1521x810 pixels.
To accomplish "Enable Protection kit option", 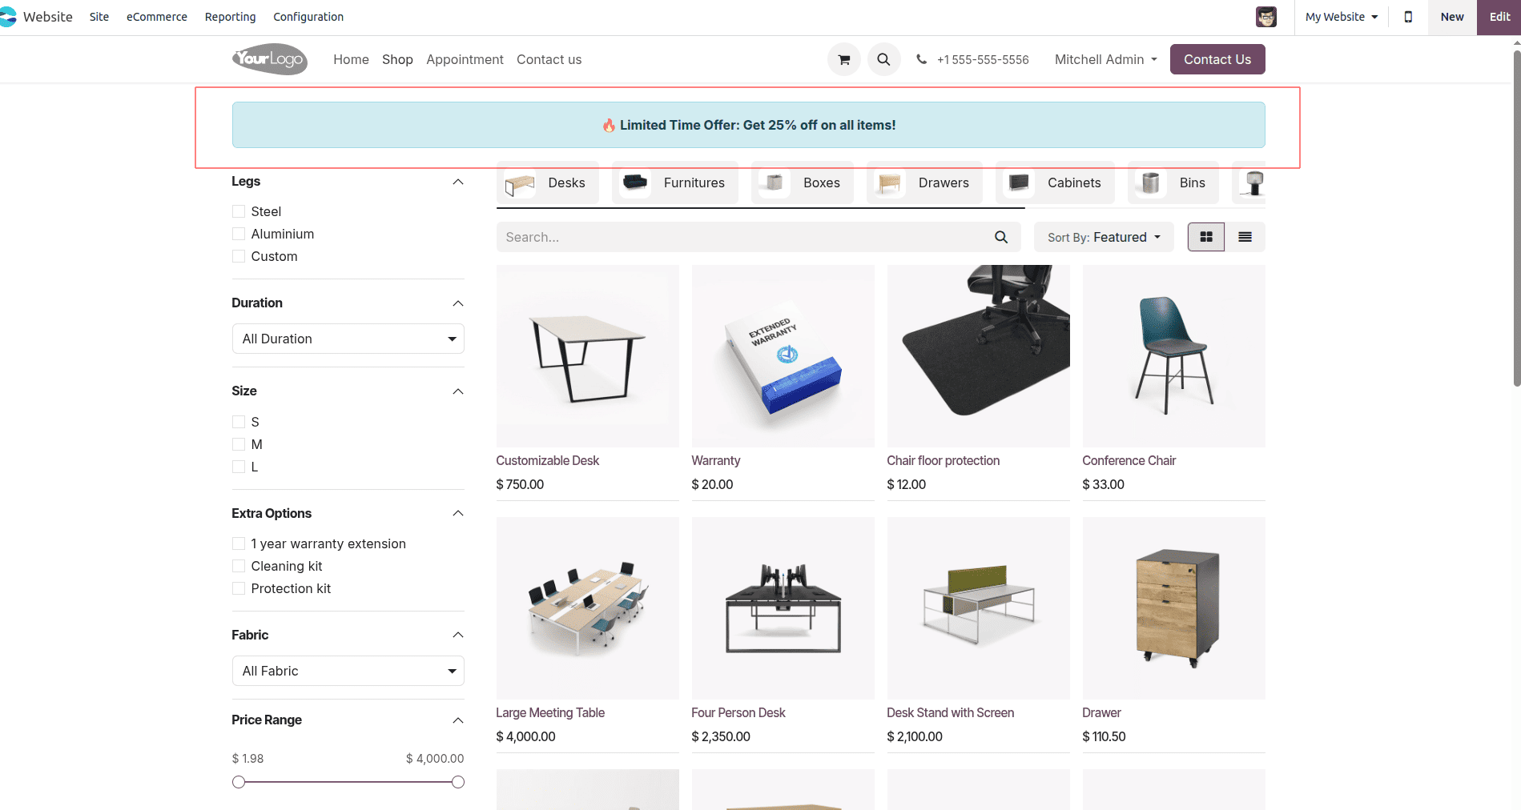I will point(239,588).
